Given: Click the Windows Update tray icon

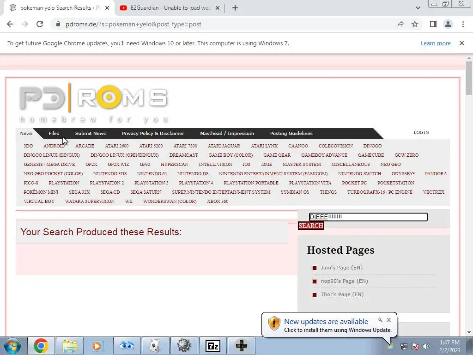Looking at the screenshot, I should tap(391, 346).
